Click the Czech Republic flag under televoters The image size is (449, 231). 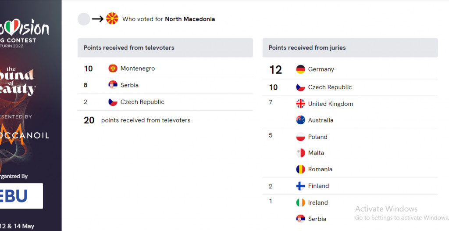[x=113, y=102]
